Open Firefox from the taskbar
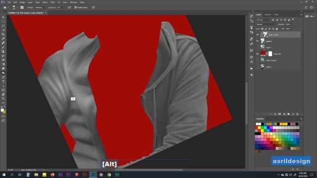317x178 pixels. [x=53, y=175]
